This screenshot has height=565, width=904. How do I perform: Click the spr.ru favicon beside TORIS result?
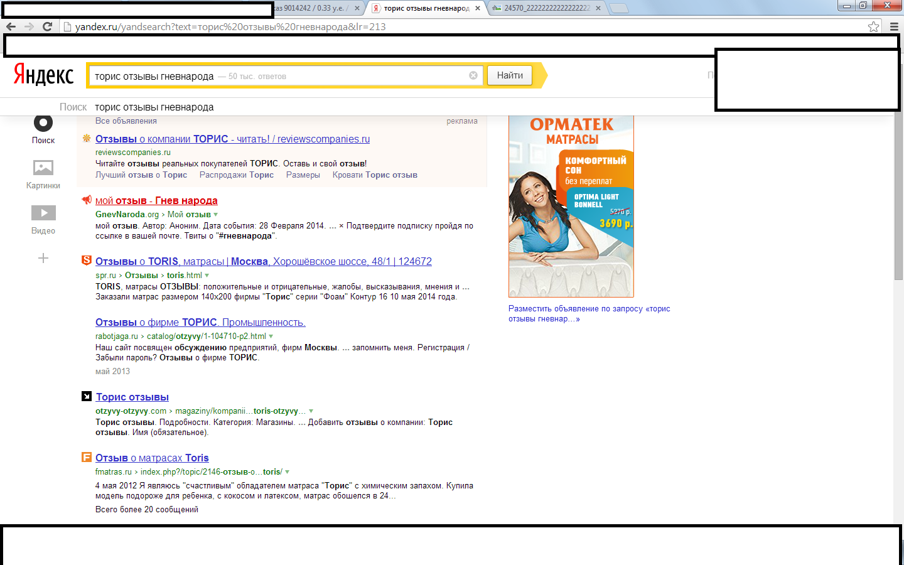tap(87, 261)
